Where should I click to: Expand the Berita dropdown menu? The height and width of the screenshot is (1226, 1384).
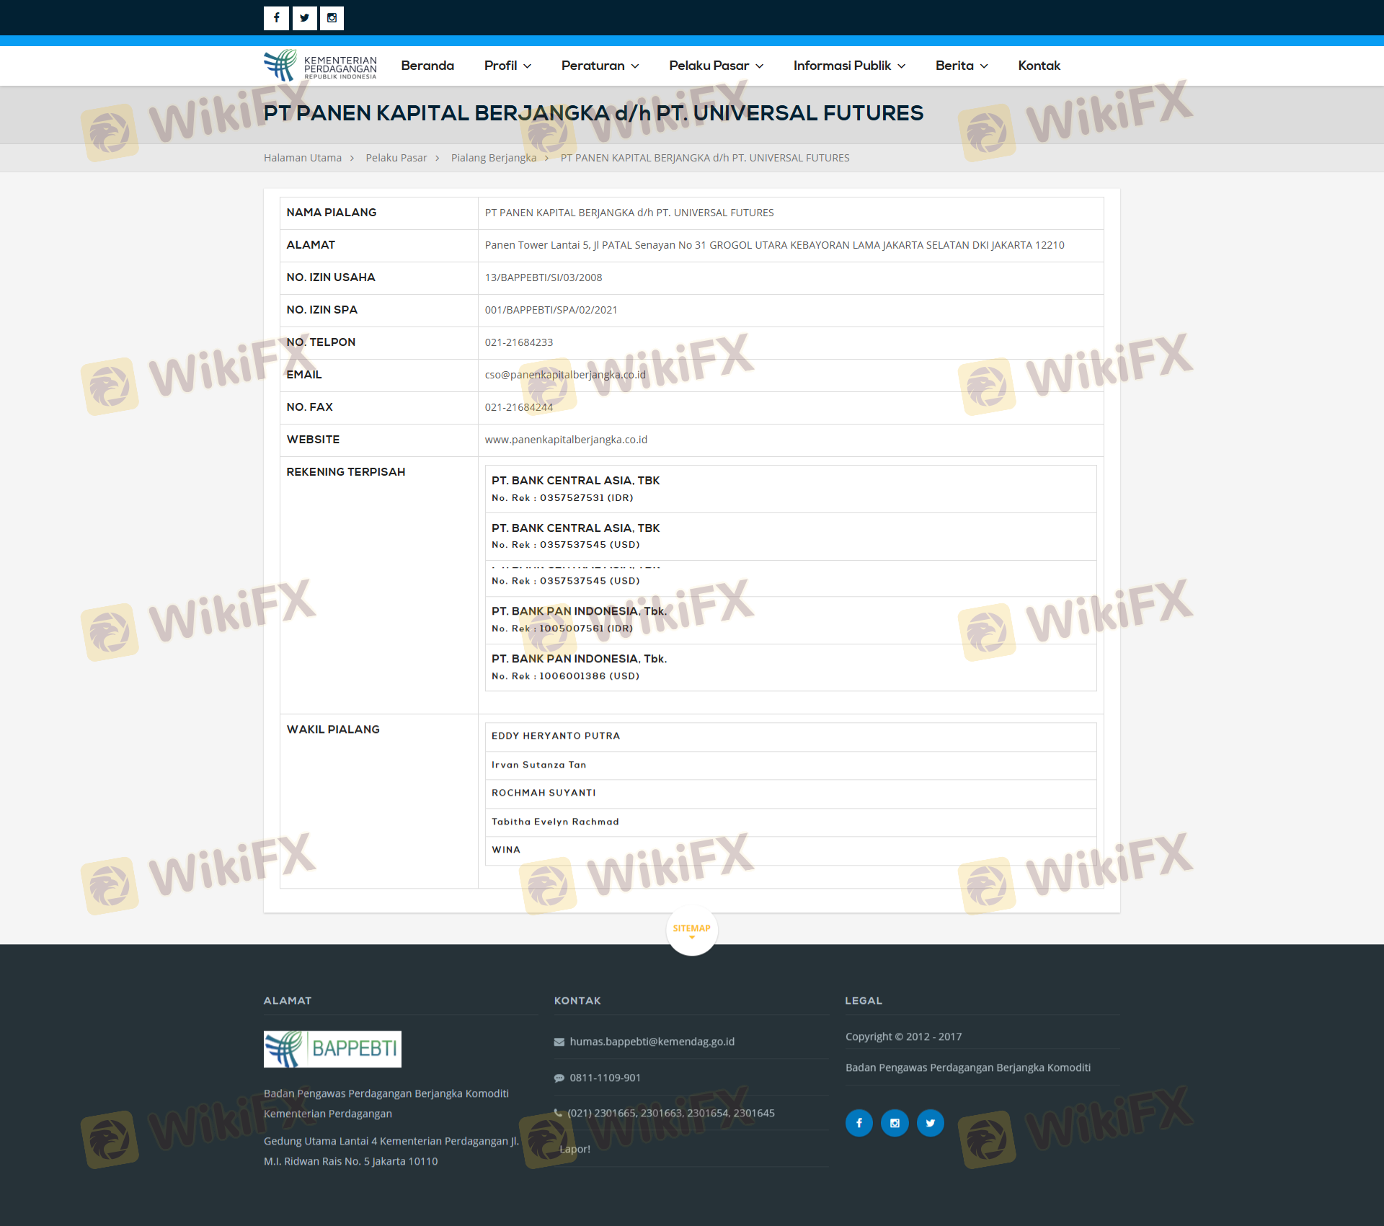[961, 66]
